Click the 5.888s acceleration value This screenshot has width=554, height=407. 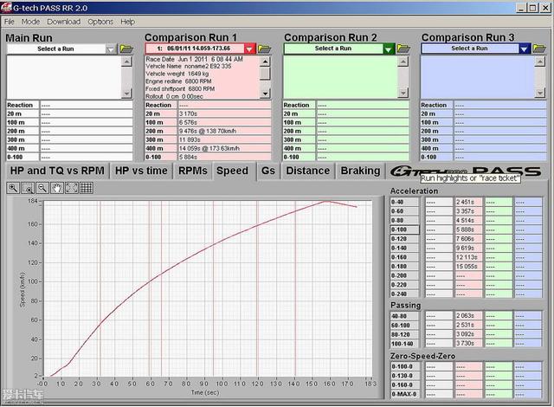click(x=468, y=229)
